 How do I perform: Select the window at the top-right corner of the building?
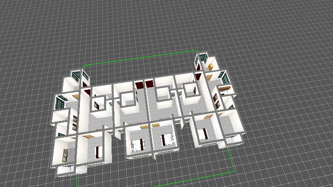[203, 59]
